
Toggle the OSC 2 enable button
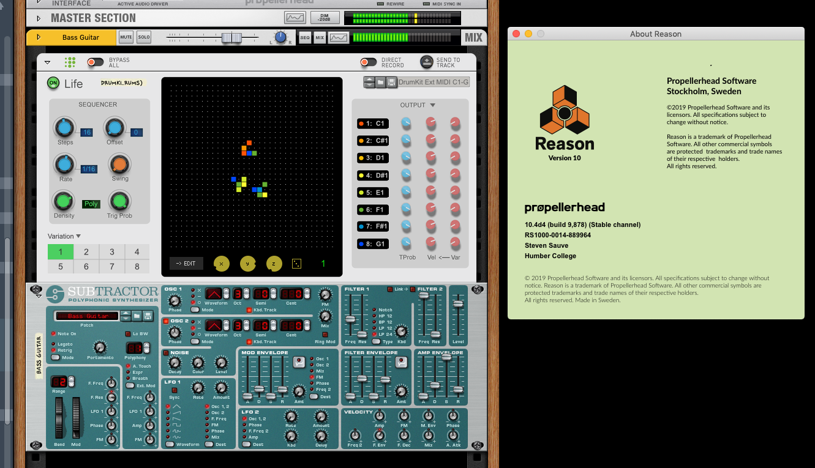tap(166, 321)
